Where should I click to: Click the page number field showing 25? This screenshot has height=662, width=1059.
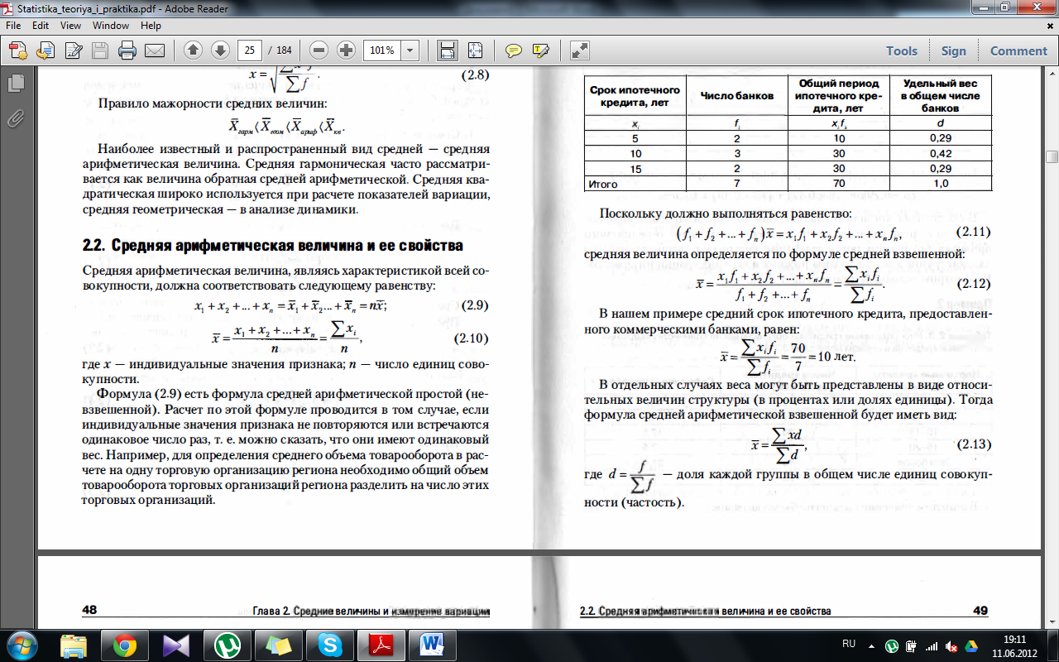pos(250,50)
